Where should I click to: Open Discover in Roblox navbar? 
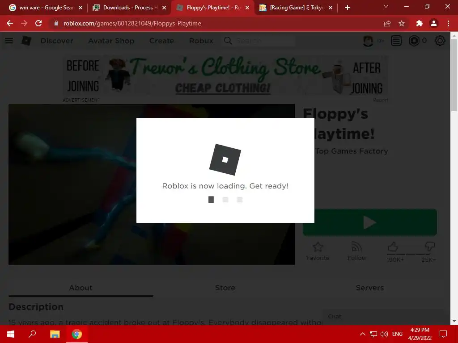(x=57, y=41)
